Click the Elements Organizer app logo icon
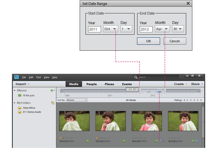The height and width of the screenshot is (148, 211). (16, 77)
